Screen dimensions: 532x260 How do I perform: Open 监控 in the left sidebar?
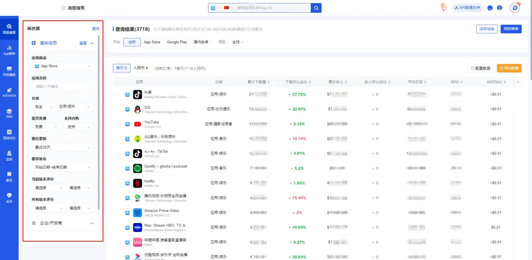click(x=9, y=155)
